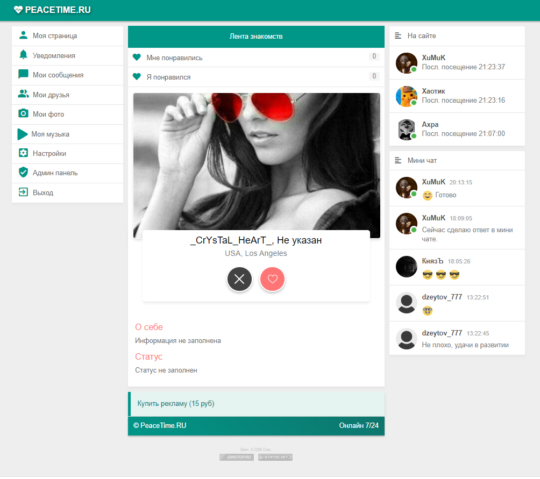The image size is (540, 479).
Task: Open the "Онлайн 7/24" footer link
Action: (359, 426)
